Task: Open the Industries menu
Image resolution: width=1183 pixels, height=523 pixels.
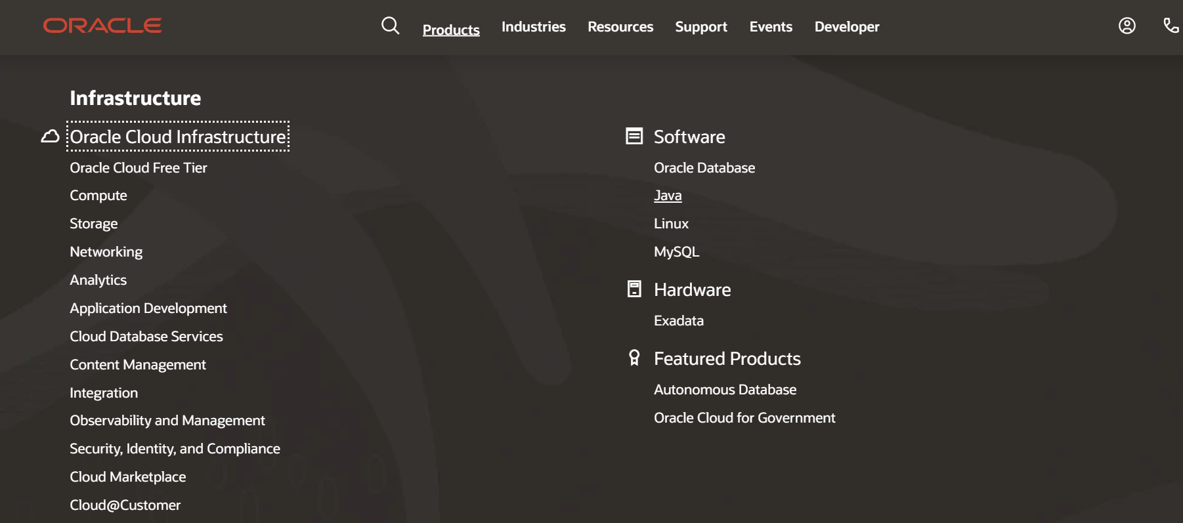Action: point(534,27)
